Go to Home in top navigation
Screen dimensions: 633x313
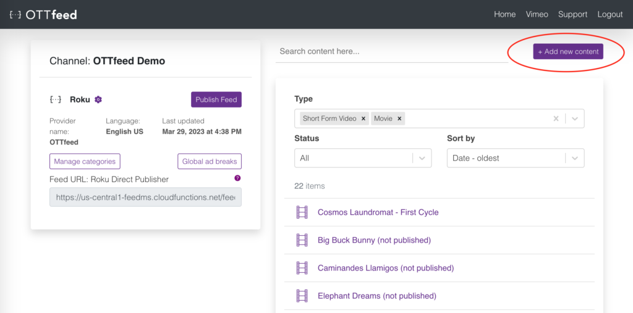coord(504,14)
